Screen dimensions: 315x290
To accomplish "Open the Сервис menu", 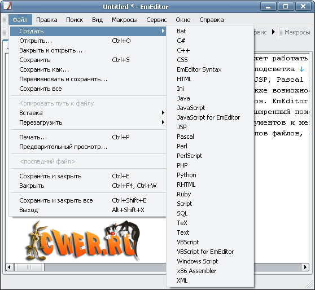I will [156, 20].
